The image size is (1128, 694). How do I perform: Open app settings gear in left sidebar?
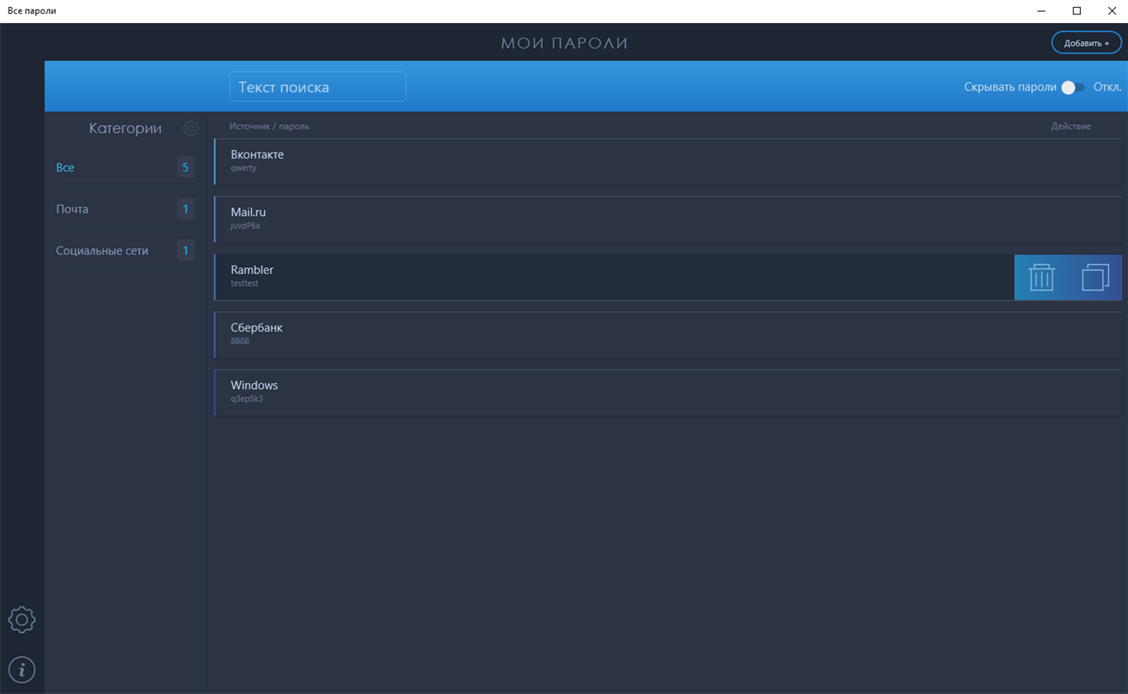21,619
